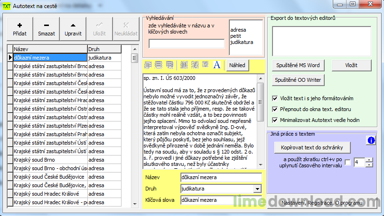The image size is (384, 216).
Task: Click the Přidat (add) plus icon
Action: pyautogui.click(x=19, y=26)
